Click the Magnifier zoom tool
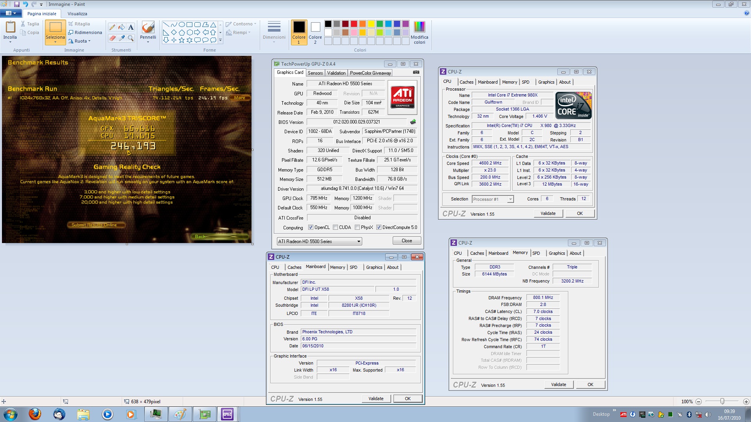This screenshot has height=422, width=751. 131,38
